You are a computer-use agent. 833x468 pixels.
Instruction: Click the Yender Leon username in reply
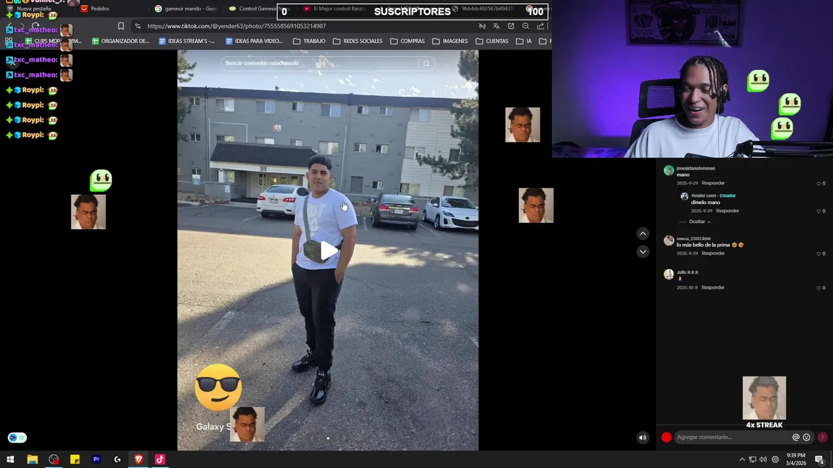pyautogui.click(x=703, y=196)
